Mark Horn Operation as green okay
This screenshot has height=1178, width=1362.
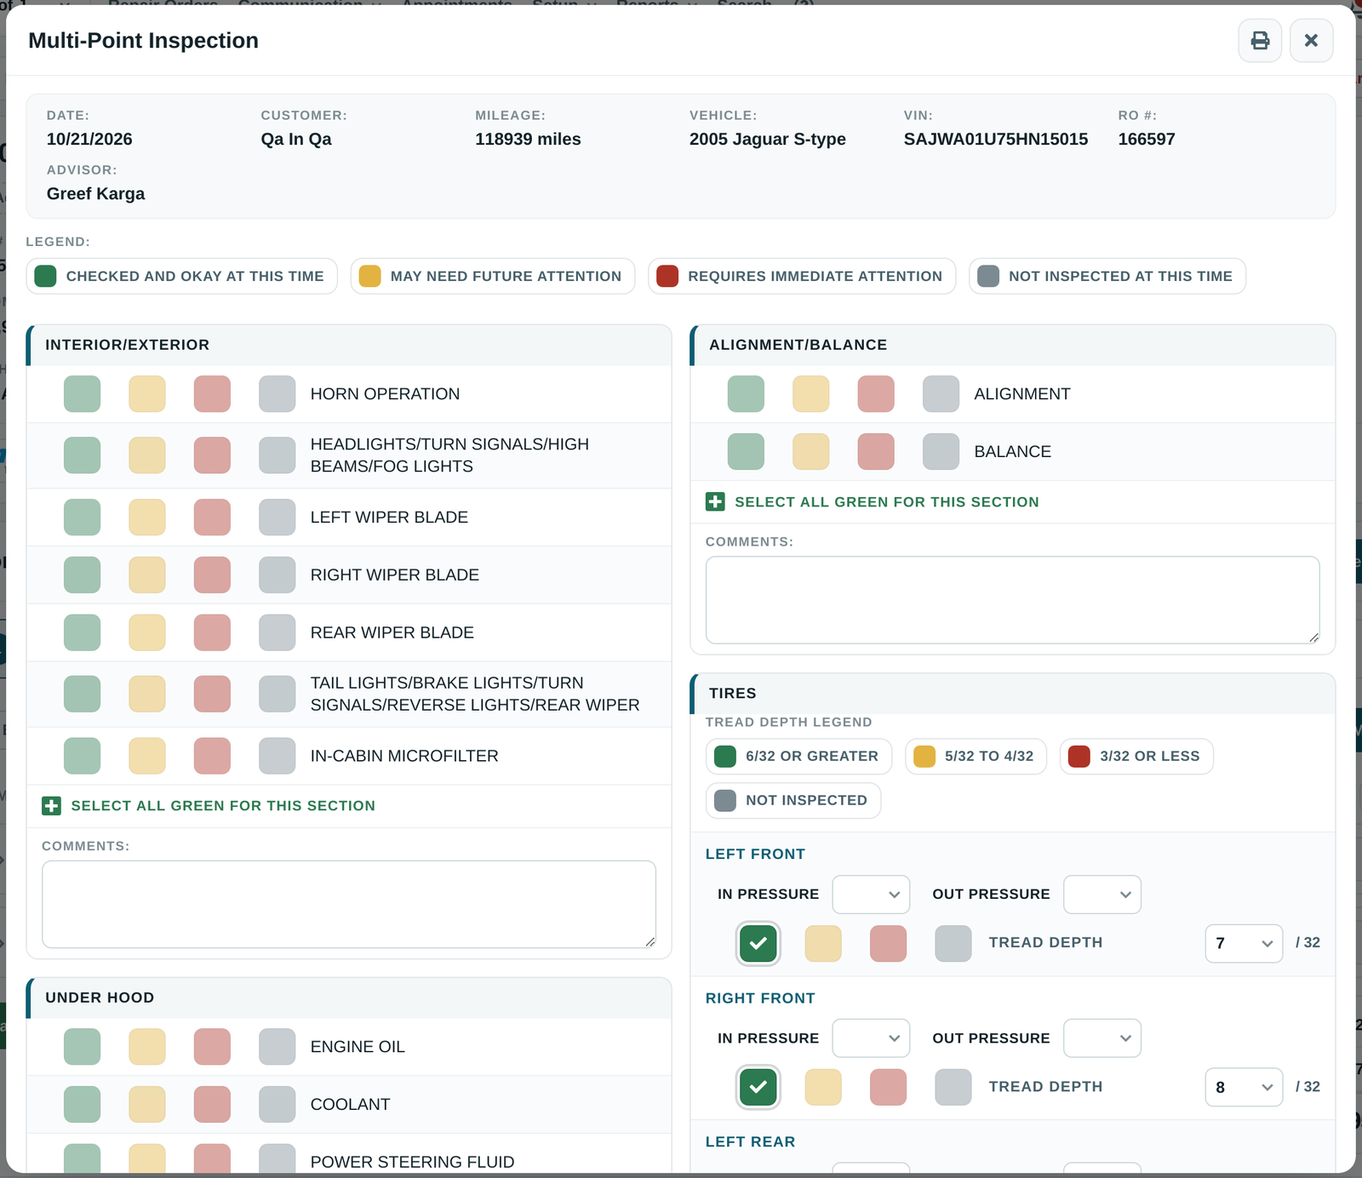82,394
